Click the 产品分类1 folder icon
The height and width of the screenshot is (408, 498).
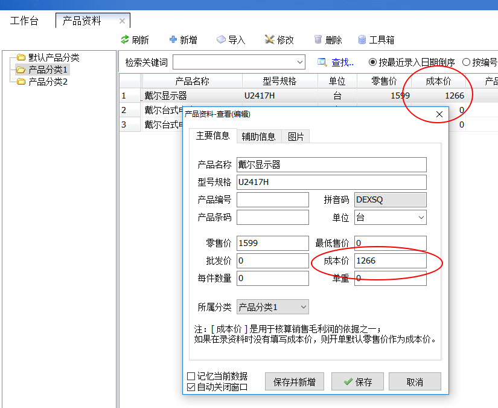[x=21, y=70]
